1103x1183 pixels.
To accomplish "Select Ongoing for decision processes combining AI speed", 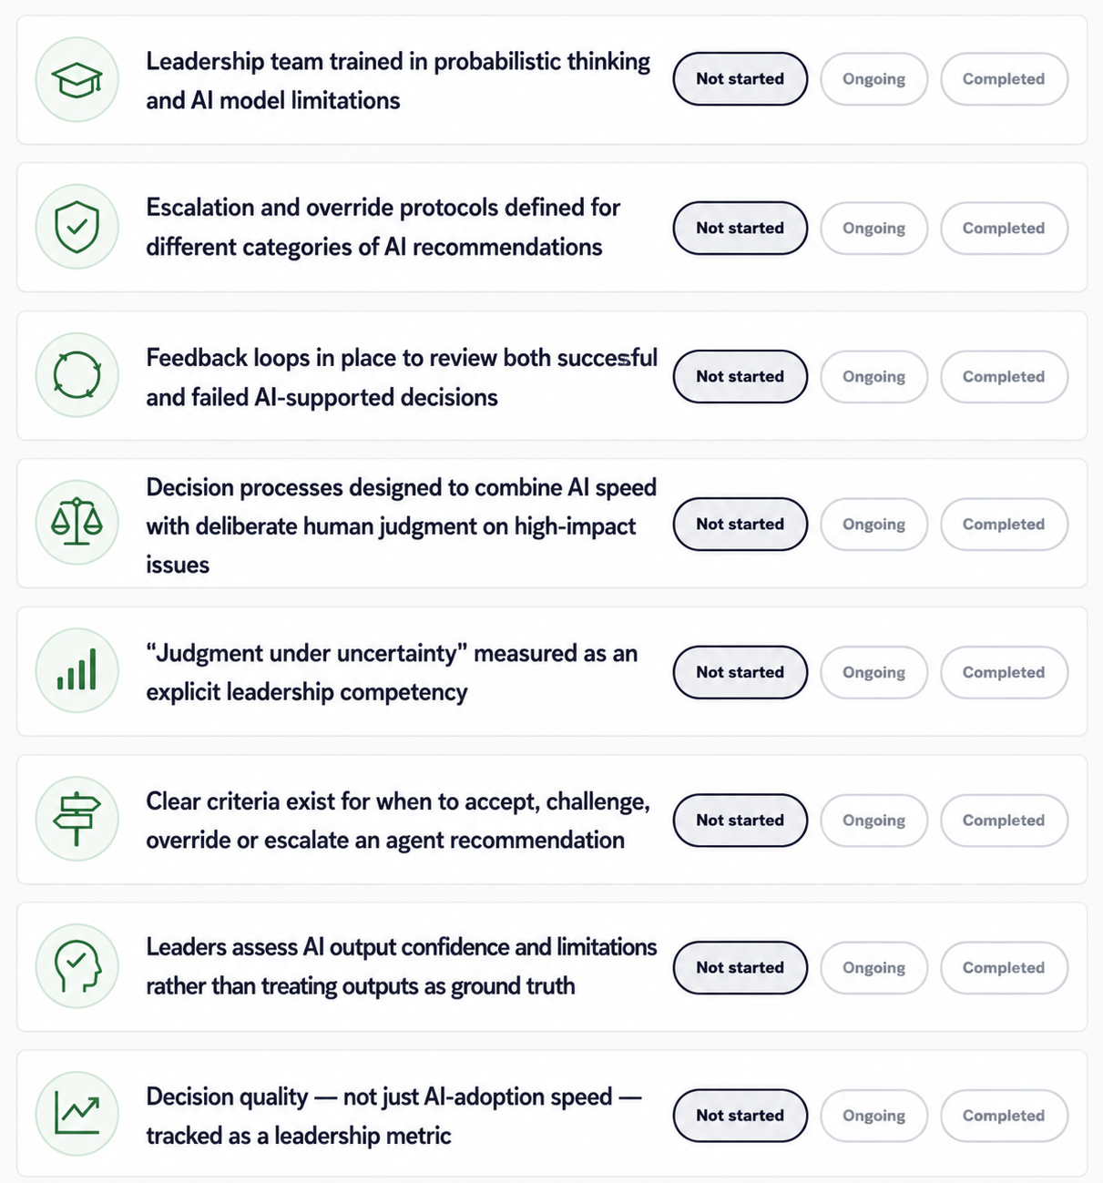I will tap(873, 524).
